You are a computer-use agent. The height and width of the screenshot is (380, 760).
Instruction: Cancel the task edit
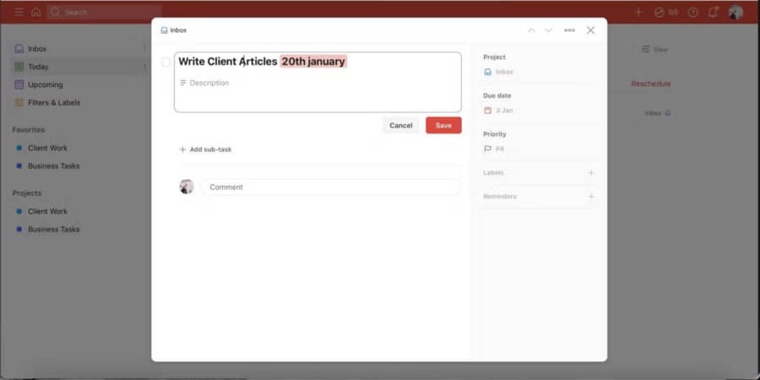(401, 126)
